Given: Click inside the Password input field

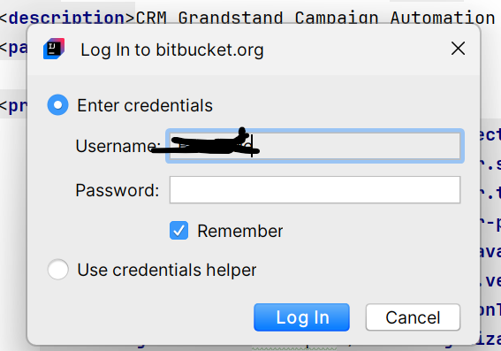Looking at the screenshot, I should [x=315, y=189].
